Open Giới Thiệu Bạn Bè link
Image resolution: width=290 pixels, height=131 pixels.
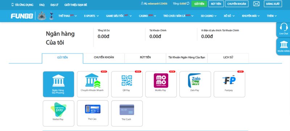[76, 5]
